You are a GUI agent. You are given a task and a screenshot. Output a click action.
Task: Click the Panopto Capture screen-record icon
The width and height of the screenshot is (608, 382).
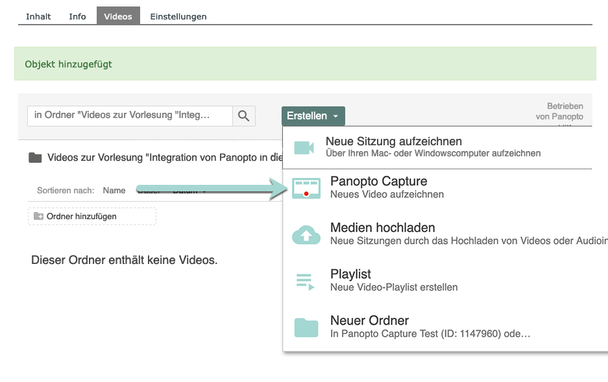point(306,187)
